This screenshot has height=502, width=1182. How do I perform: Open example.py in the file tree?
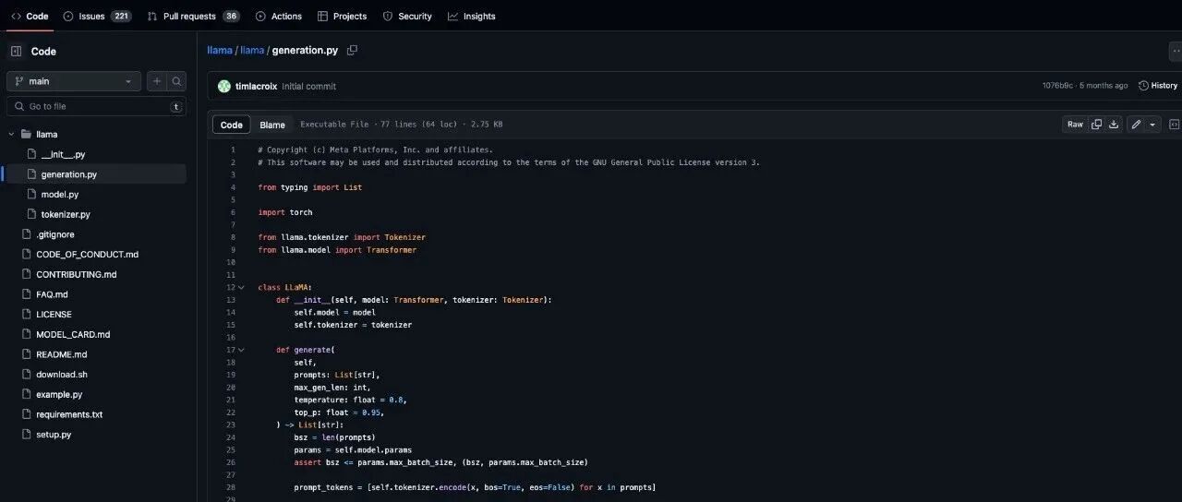(x=58, y=394)
